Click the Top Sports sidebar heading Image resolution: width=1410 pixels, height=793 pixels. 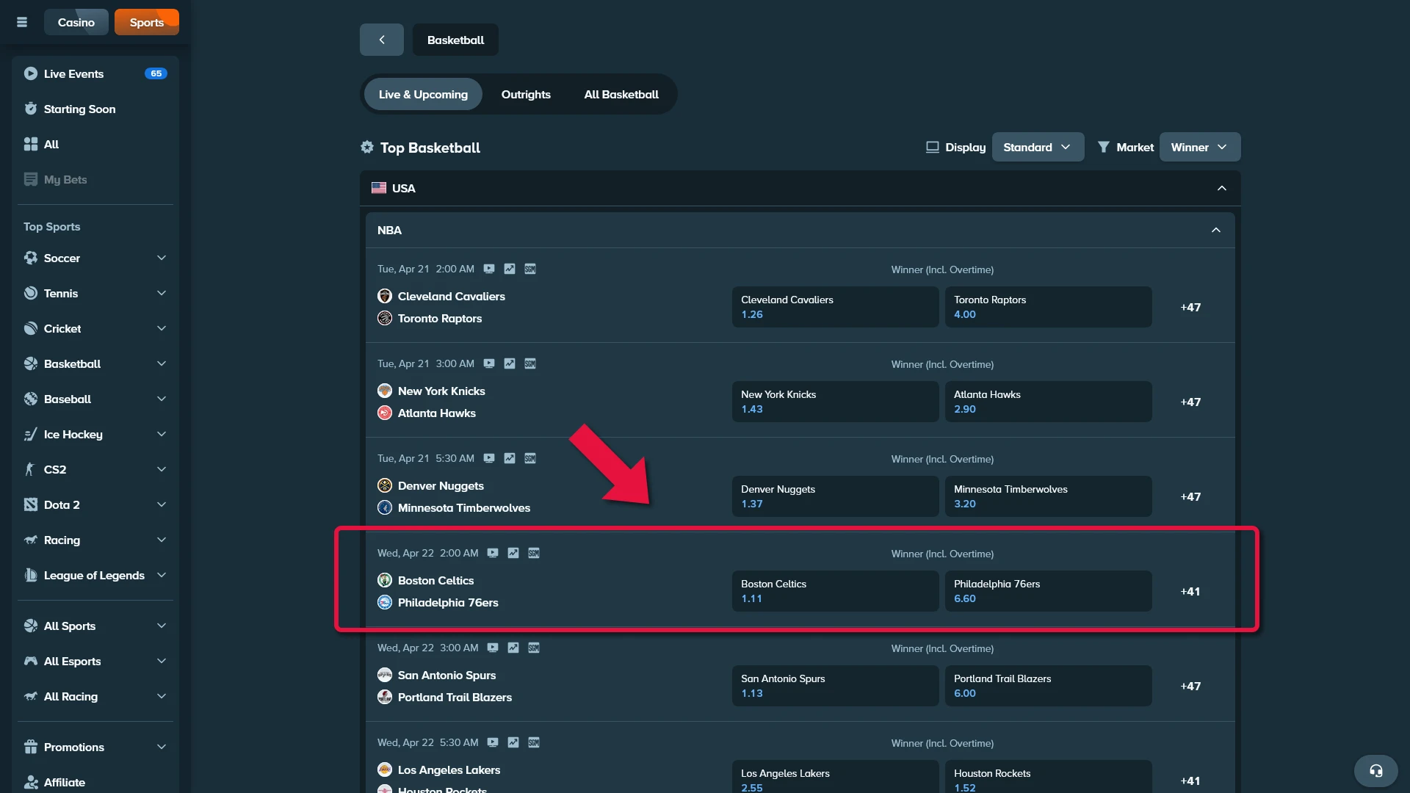tap(51, 226)
